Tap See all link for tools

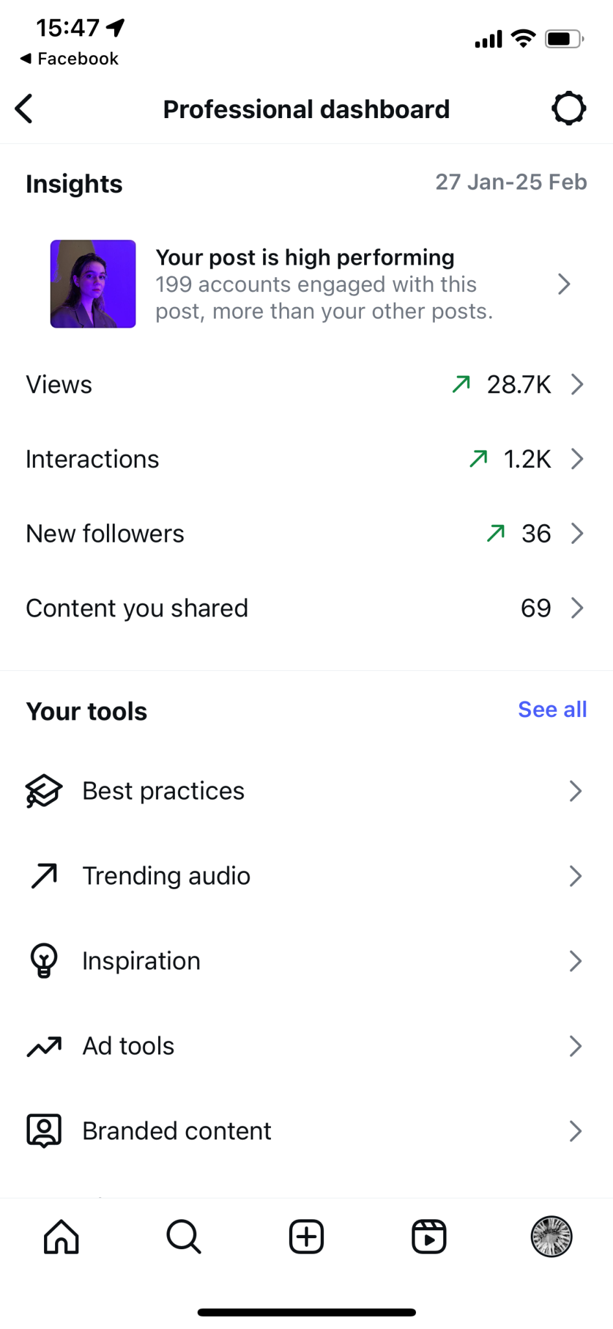[553, 709]
